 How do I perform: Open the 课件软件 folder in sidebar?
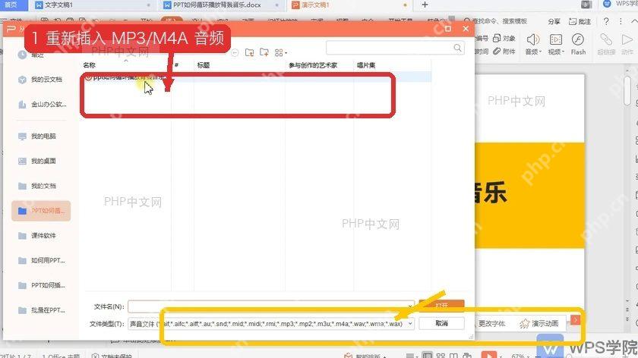tap(37, 236)
